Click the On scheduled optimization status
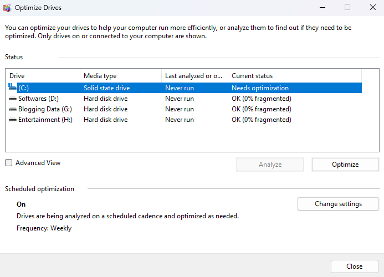The image size is (384, 277). [21, 204]
